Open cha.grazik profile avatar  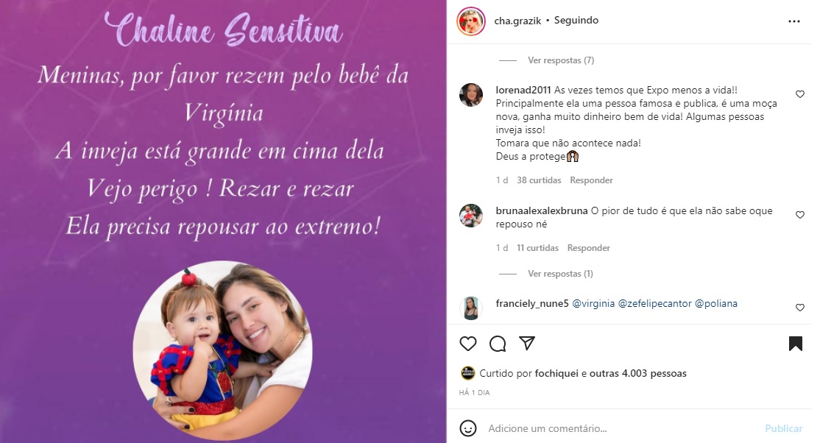point(470,21)
